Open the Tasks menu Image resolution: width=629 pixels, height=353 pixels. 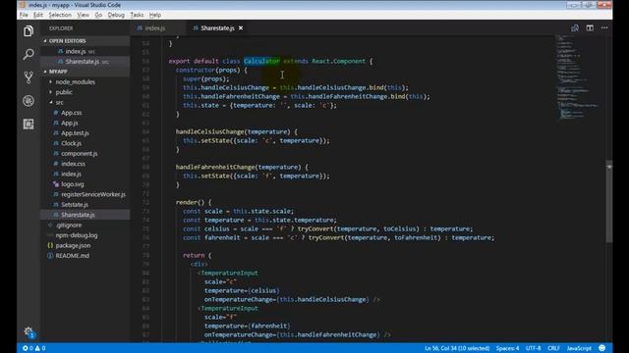[x=137, y=15]
